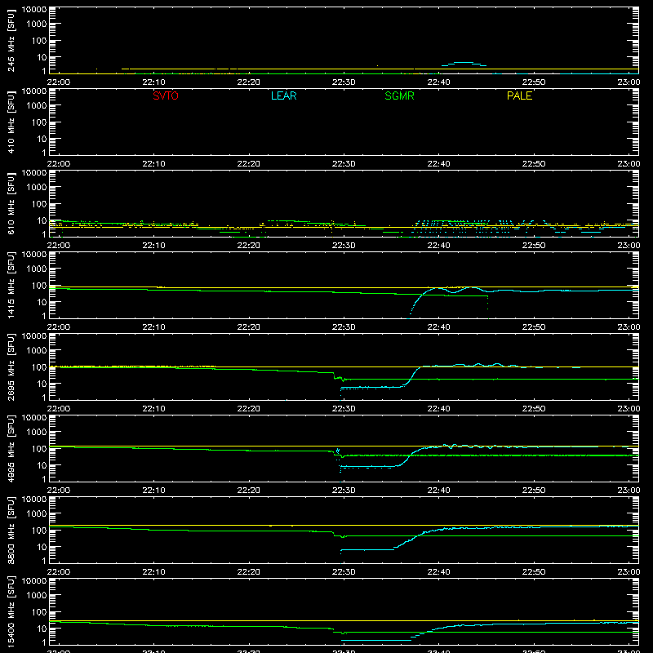Click 22:20 tick label under 410 MHz panel
The width and height of the screenshot is (653, 653).
[249, 164]
